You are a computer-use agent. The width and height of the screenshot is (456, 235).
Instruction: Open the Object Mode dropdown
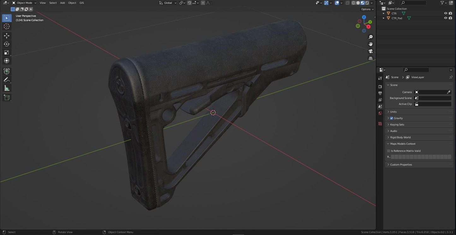coord(24,3)
